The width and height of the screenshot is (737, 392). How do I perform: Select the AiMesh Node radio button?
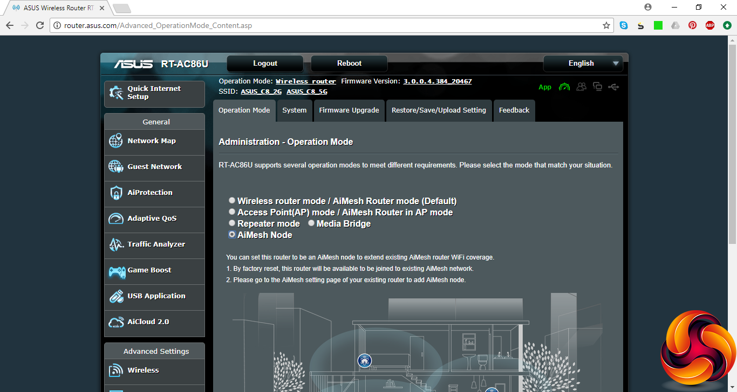232,234
